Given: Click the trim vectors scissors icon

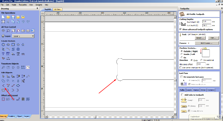Looking at the screenshot, I should [x=23, y=81].
